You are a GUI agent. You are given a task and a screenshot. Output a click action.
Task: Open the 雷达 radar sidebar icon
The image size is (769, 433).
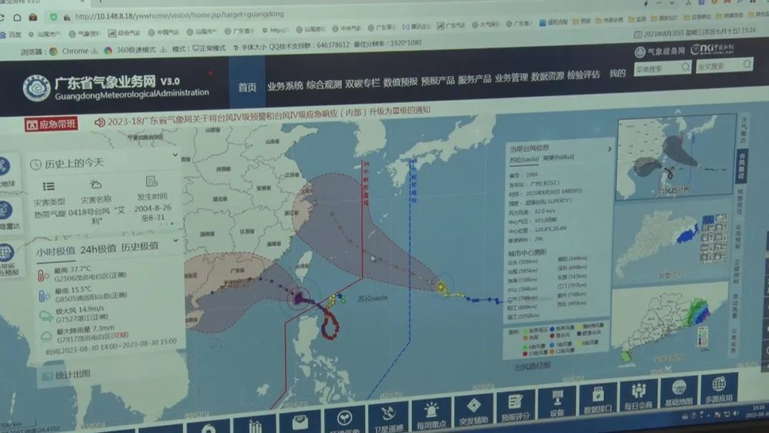point(6,210)
